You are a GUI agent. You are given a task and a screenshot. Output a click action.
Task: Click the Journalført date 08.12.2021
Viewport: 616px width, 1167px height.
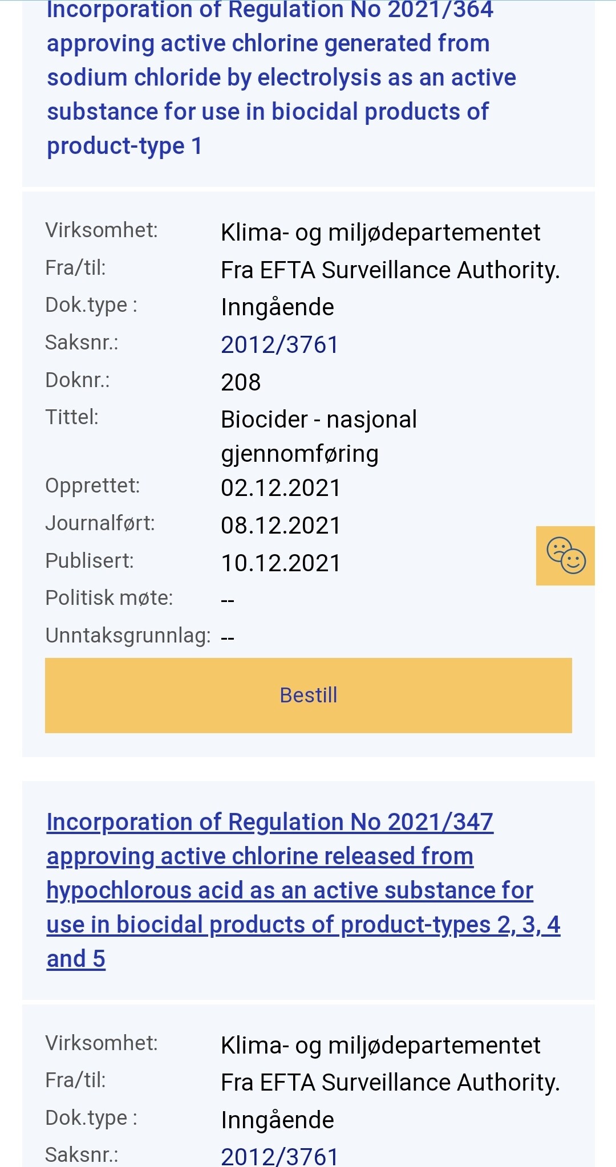pos(281,526)
